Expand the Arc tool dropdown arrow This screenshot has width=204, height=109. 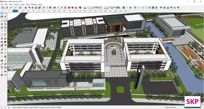(x=18, y=8)
